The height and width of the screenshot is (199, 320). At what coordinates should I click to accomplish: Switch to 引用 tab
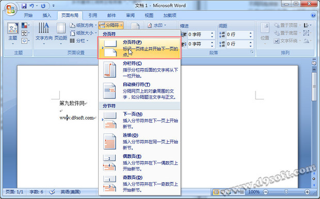93,15
